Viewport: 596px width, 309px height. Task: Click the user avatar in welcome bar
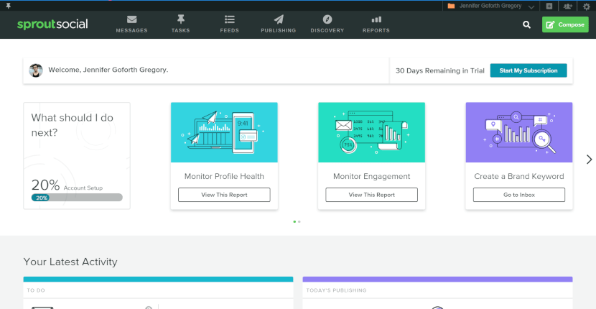(x=36, y=70)
